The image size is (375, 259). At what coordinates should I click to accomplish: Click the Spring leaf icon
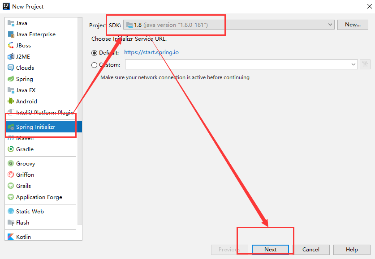11,79
